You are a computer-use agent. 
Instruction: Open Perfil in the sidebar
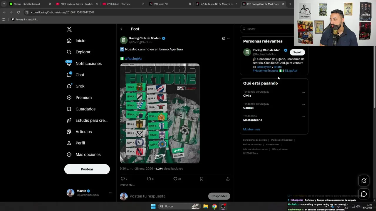point(76,143)
